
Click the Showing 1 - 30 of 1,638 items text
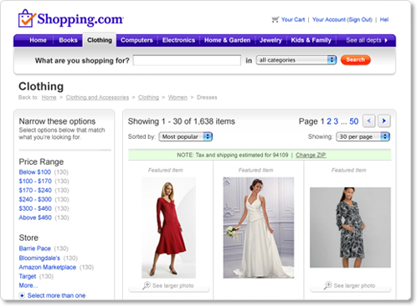pos(182,121)
